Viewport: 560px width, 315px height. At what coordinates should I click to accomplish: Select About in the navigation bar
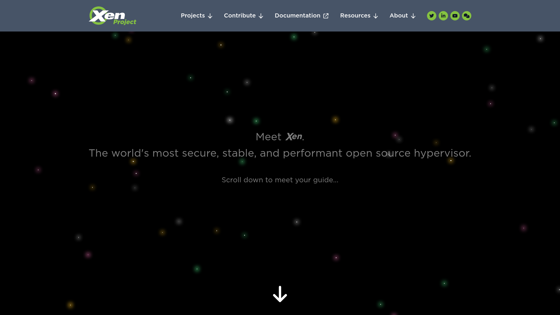point(399,15)
